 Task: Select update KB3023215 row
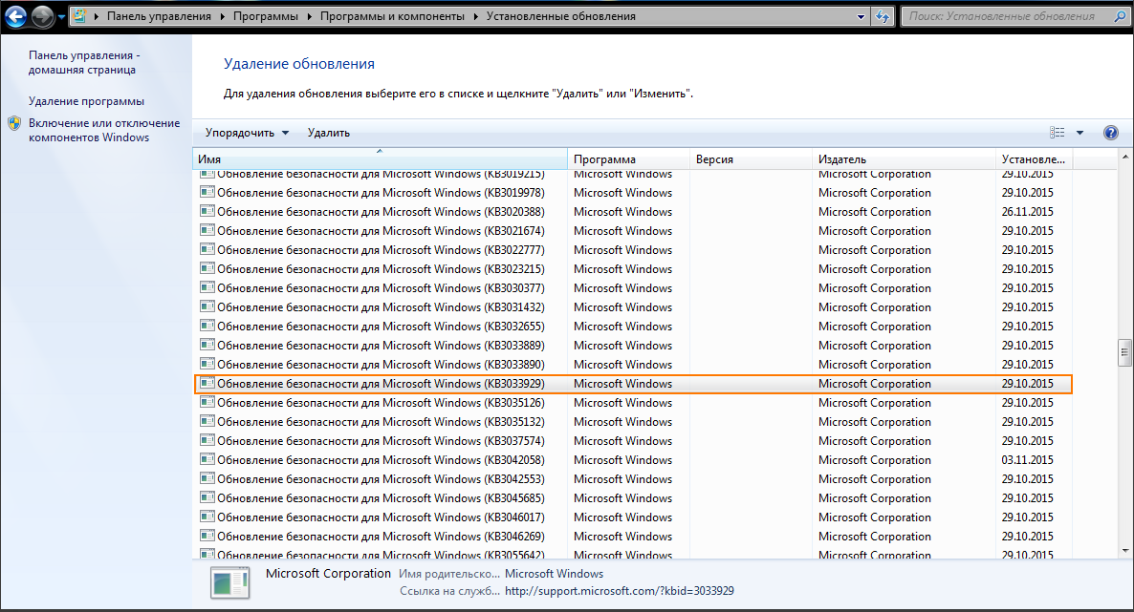pos(634,269)
